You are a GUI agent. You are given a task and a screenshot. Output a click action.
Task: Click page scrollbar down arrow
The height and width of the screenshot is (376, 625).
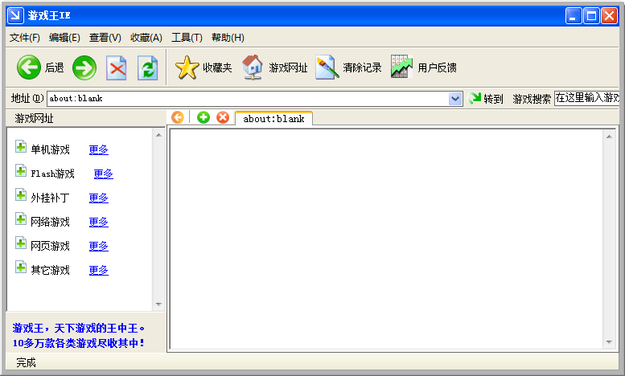609,341
